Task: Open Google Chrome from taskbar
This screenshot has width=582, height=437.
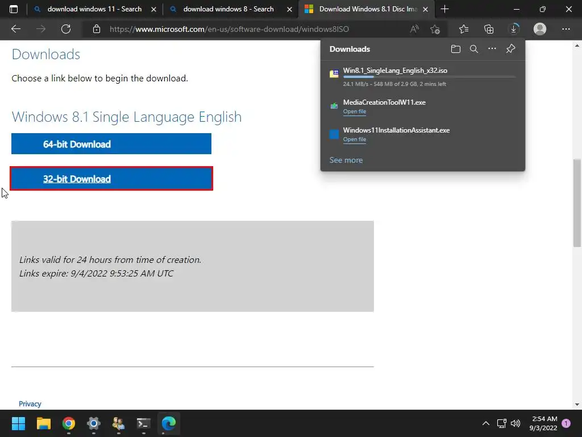Action: tap(69, 423)
